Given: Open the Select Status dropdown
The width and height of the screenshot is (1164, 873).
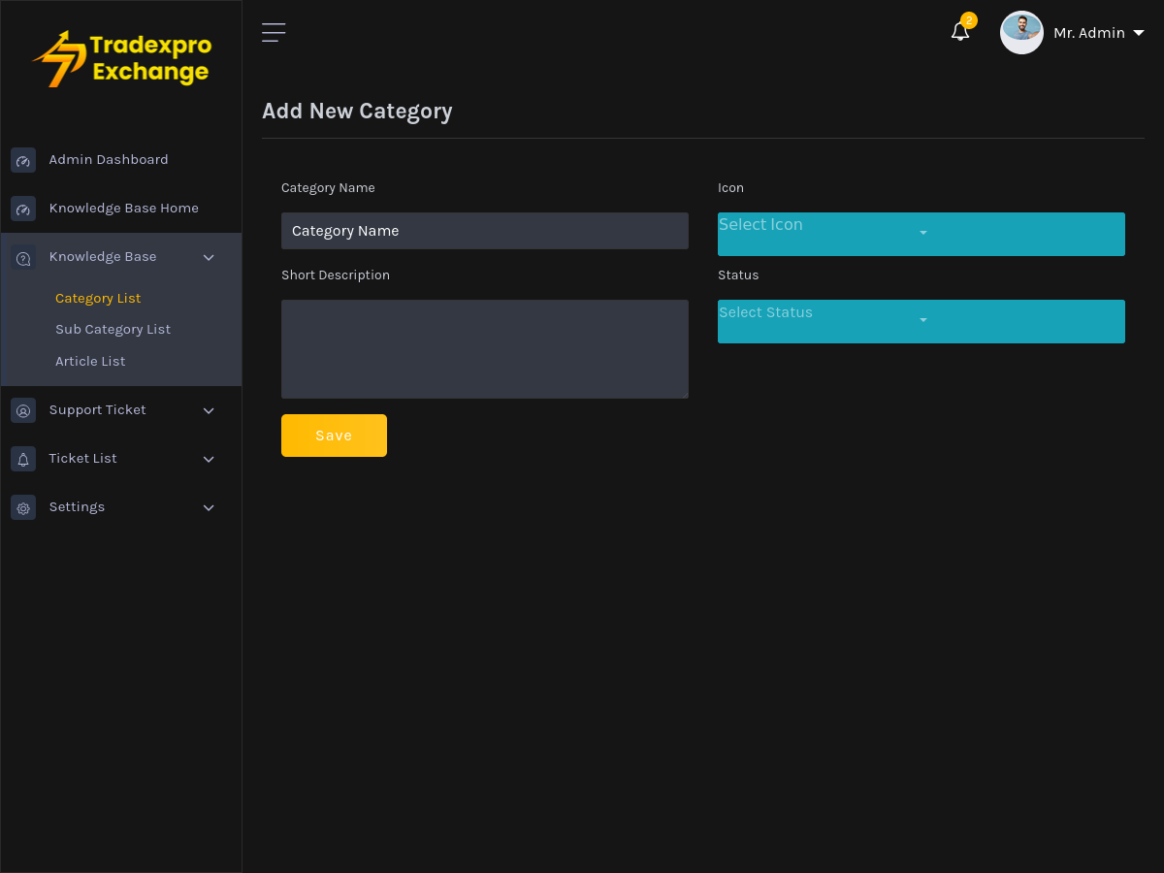Looking at the screenshot, I should 921,321.
